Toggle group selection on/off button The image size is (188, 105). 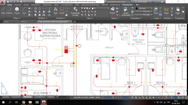pyautogui.click(x=160, y=15)
